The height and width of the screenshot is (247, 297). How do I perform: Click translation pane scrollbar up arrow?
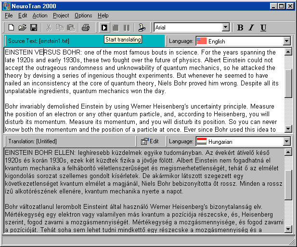288,152
